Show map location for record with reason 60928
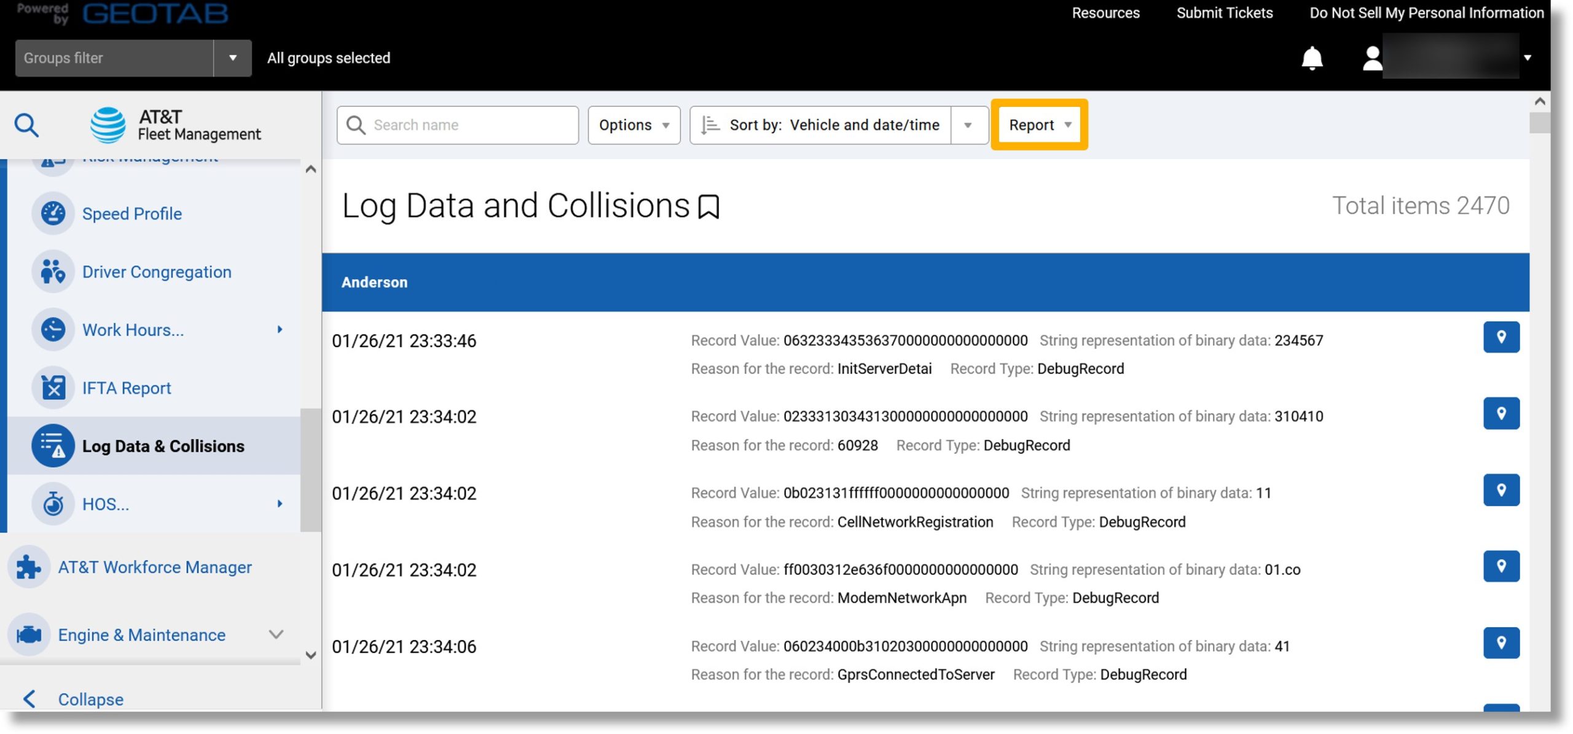 (1501, 413)
